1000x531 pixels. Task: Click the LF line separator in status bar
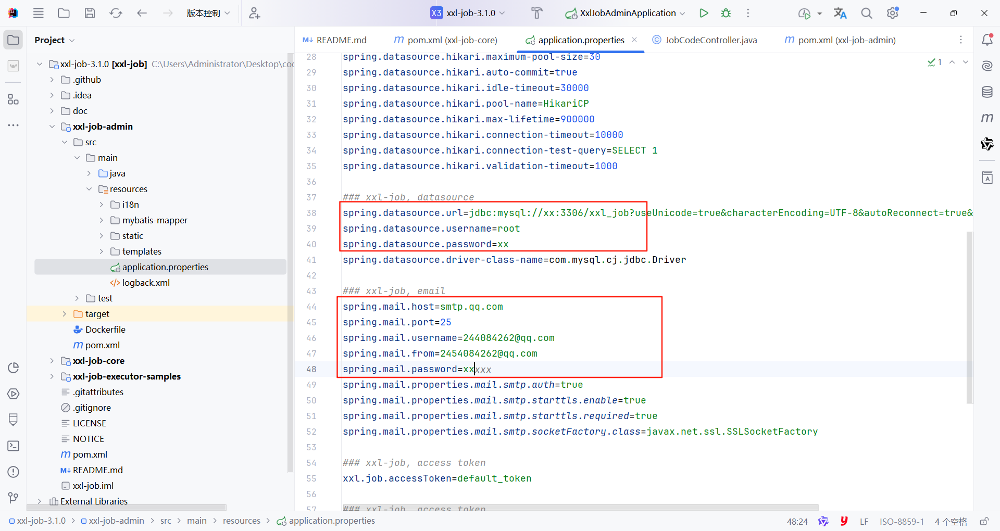[864, 521]
